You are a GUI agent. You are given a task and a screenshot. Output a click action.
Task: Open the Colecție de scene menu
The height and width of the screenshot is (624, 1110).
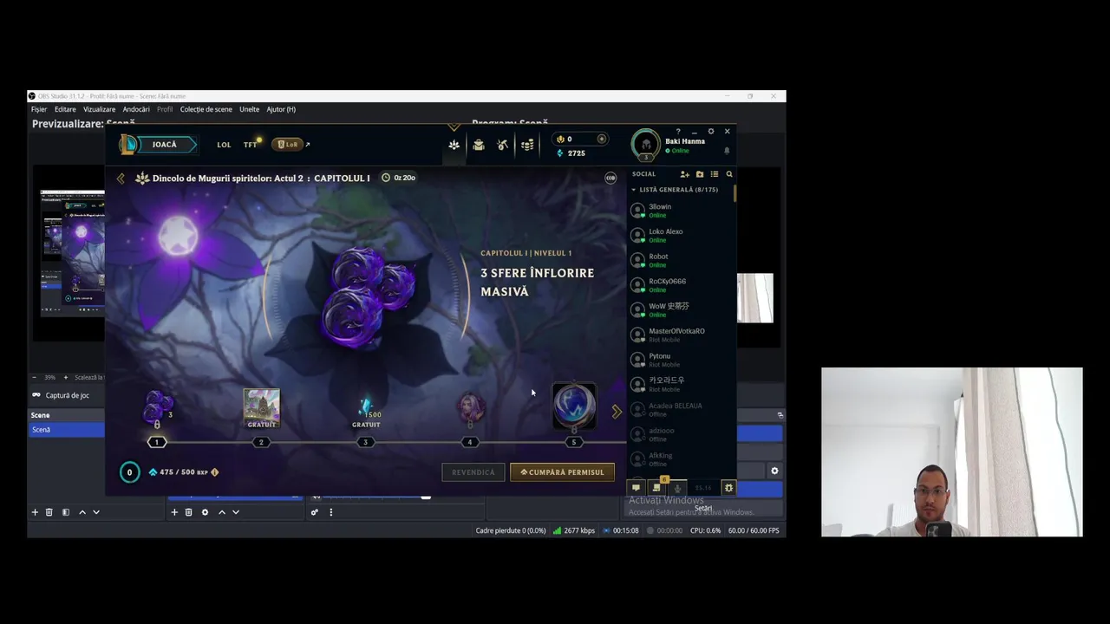tap(206, 109)
